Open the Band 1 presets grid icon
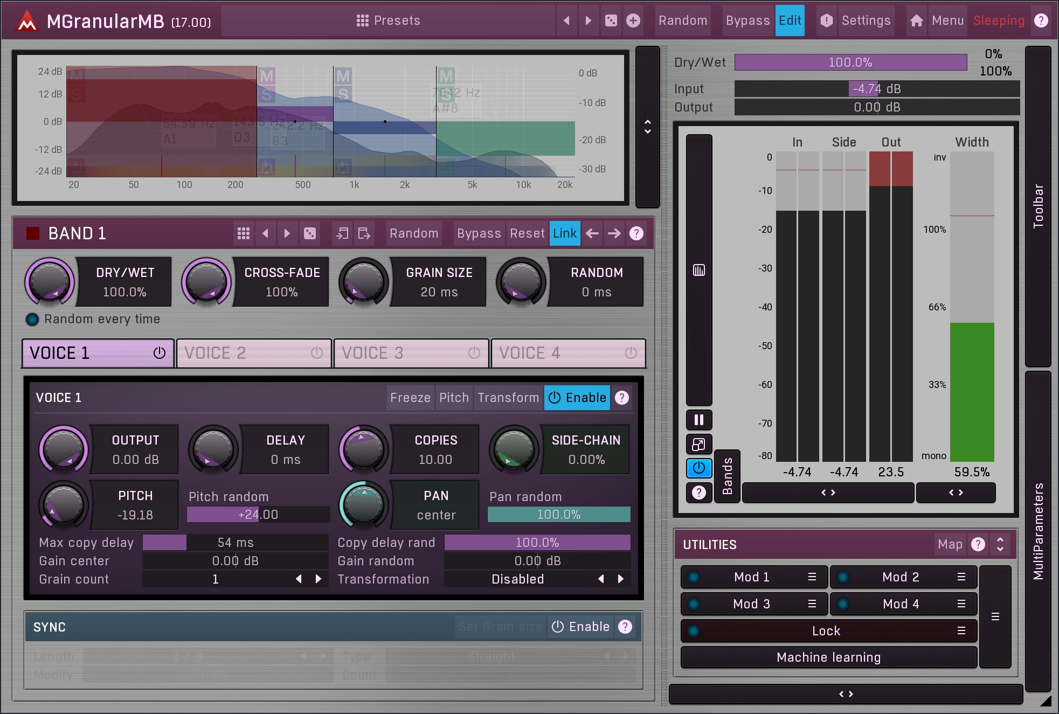 pyautogui.click(x=243, y=233)
